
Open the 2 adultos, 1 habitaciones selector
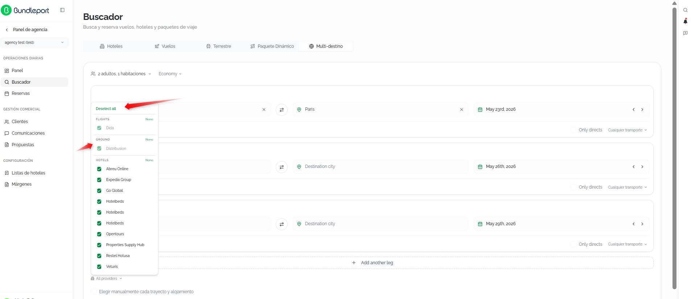(x=121, y=74)
